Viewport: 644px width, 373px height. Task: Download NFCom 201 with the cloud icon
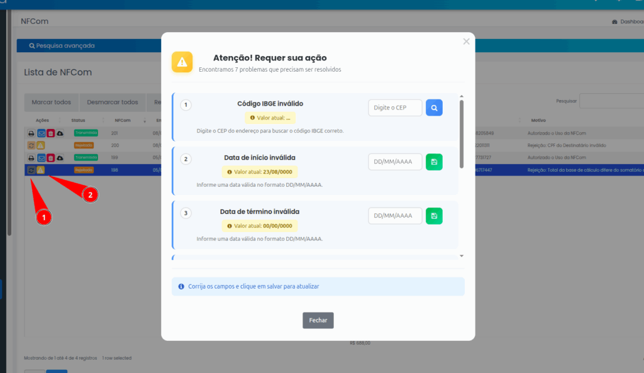point(60,133)
